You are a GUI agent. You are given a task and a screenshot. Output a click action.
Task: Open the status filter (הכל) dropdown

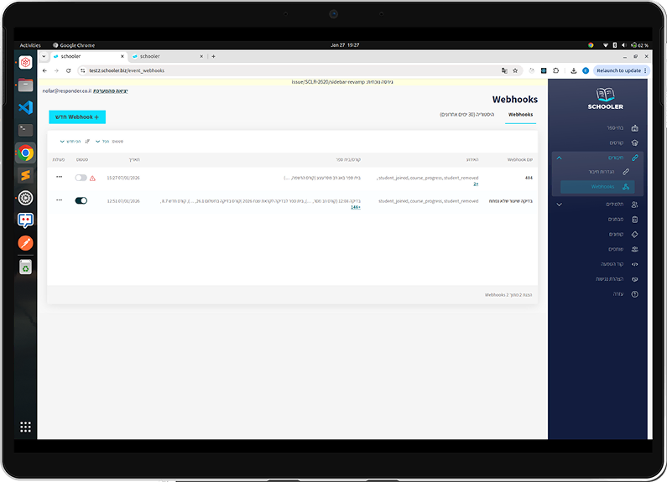(102, 141)
